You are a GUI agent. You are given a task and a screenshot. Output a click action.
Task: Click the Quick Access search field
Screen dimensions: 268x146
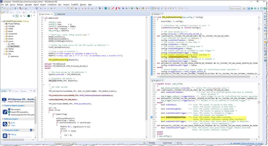235,8
